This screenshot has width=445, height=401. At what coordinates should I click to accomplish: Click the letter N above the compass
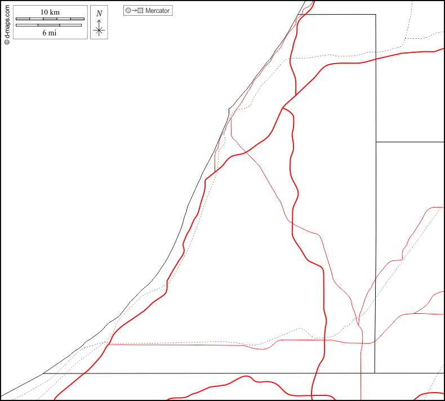[x=99, y=13]
